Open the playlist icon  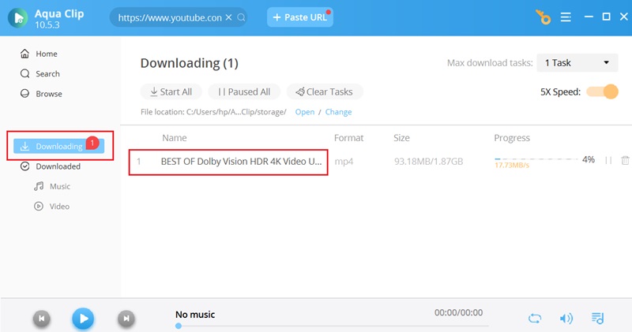(x=598, y=319)
